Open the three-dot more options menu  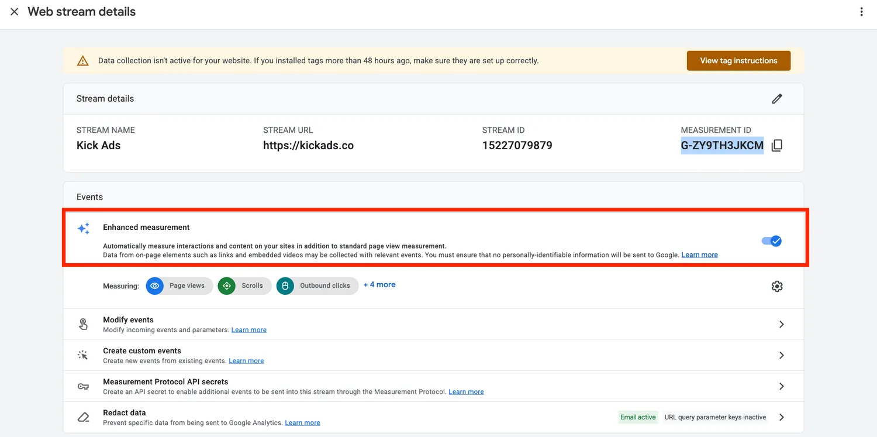tap(861, 12)
